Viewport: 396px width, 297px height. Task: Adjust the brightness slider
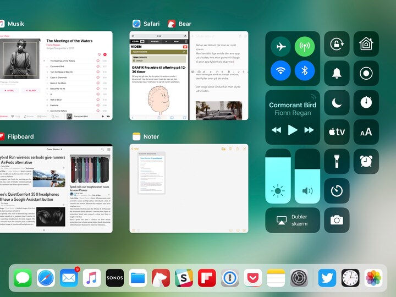tap(278, 176)
